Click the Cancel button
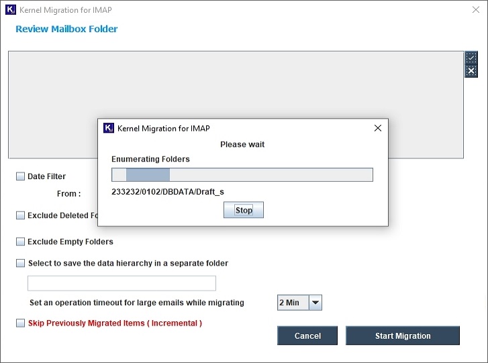 click(x=307, y=335)
